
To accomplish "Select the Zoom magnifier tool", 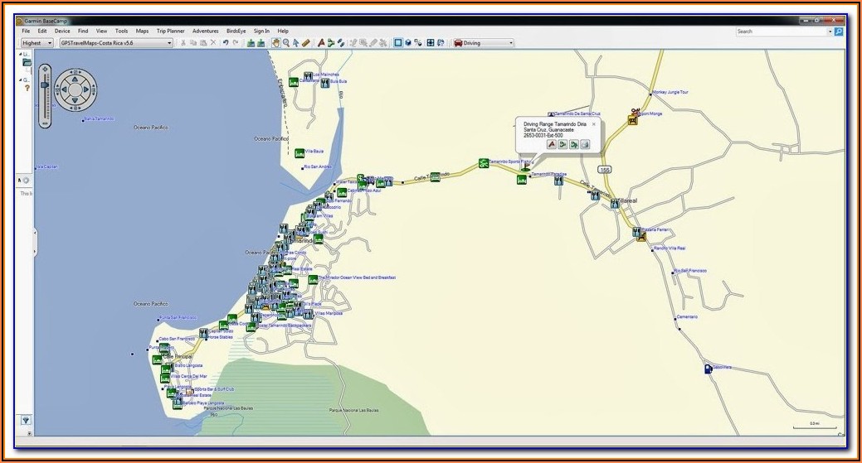I will click(x=286, y=43).
